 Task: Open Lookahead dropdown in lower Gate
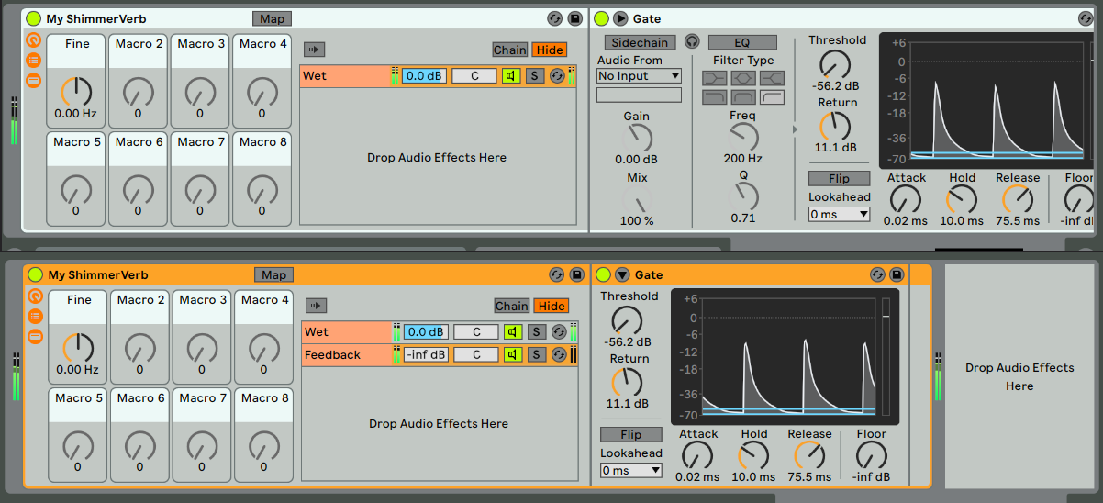pyautogui.click(x=631, y=470)
